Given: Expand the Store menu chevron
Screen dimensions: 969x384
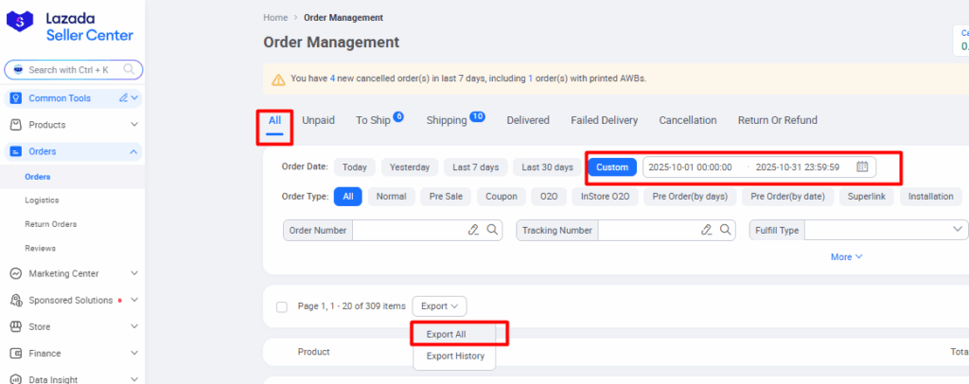Looking at the screenshot, I should click(x=134, y=326).
